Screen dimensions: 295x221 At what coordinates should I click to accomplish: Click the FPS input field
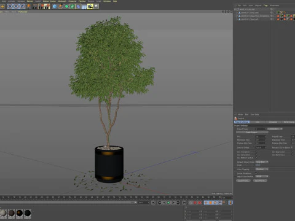coord(261,136)
